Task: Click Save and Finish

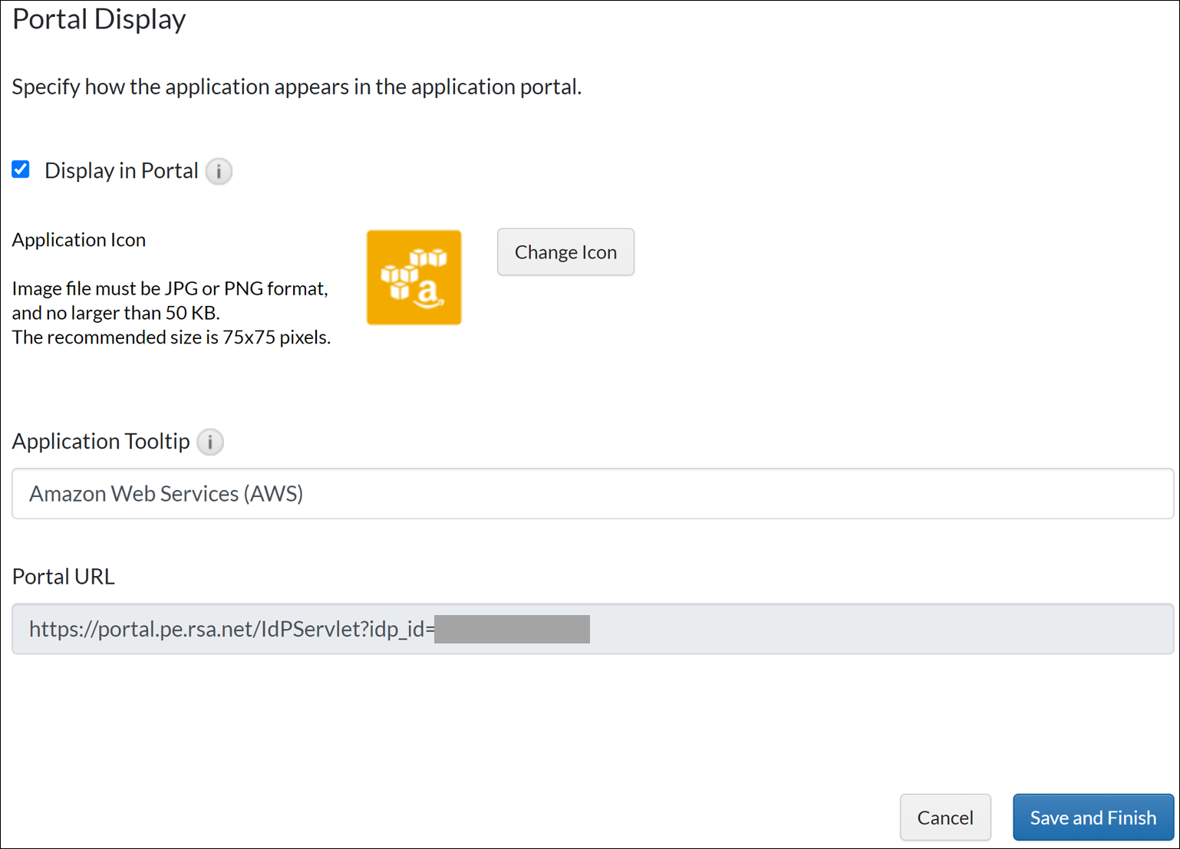Action: click(1093, 818)
